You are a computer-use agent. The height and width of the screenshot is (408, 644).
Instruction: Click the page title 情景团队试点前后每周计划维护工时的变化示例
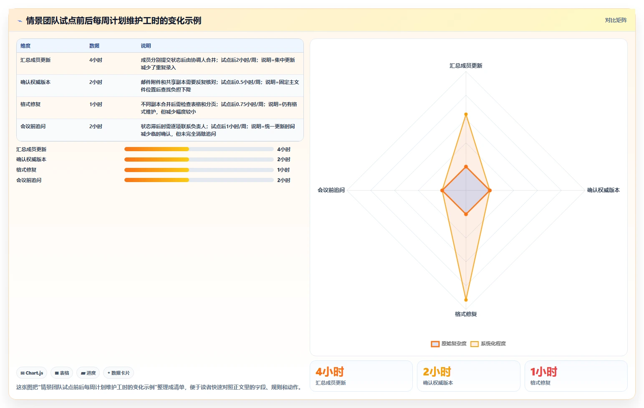(x=114, y=21)
